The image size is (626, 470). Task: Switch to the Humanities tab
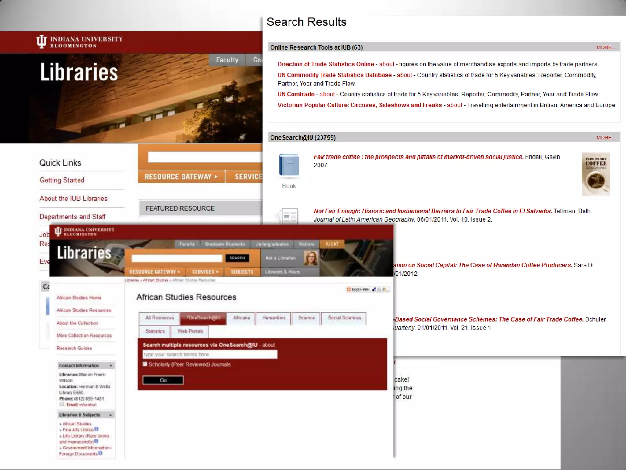tap(274, 318)
